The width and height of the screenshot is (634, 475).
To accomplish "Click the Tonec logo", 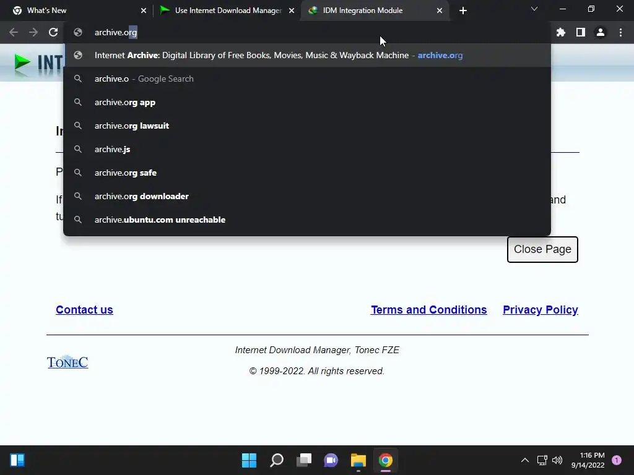I will point(67,362).
